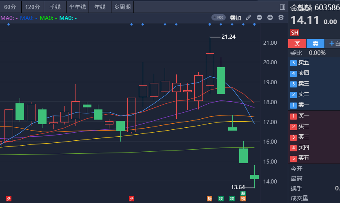Click the current price 14.11
This screenshot has width=340, height=203.
click(305, 20)
